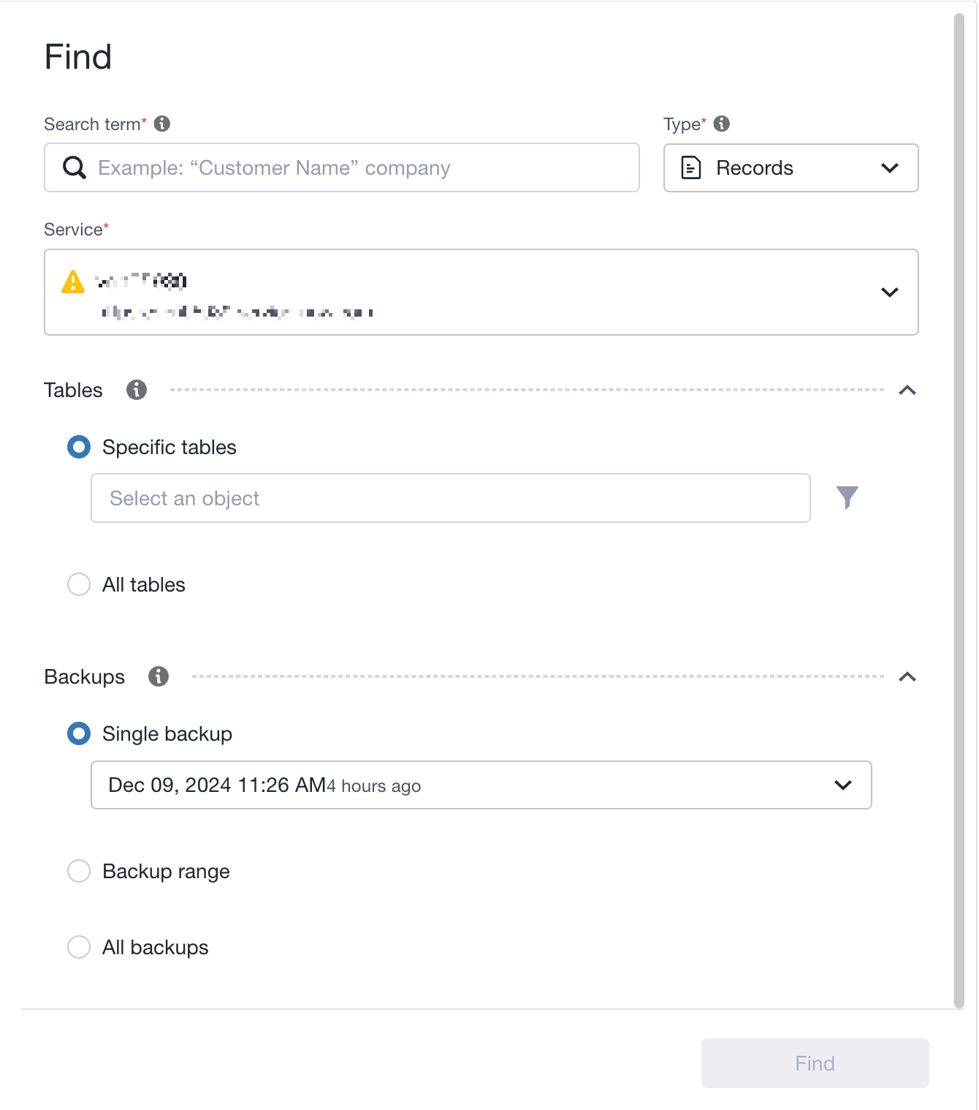Click the info icon beside Backups heading
Image resolution: width=979 pixels, height=1110 pixels.
click(x=158, y=676)
